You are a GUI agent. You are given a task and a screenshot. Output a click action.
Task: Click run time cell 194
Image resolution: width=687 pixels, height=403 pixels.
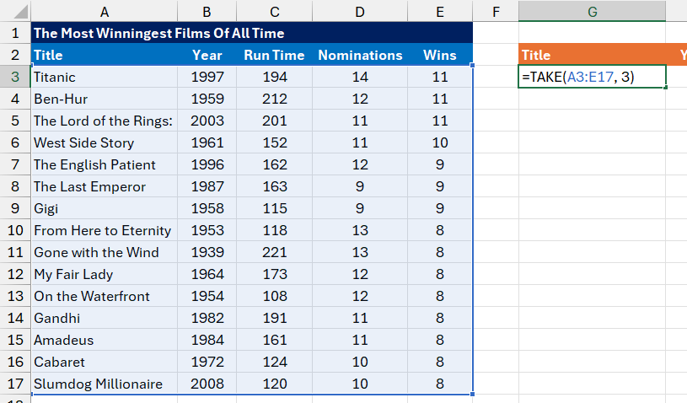click(x=275, y=77)
